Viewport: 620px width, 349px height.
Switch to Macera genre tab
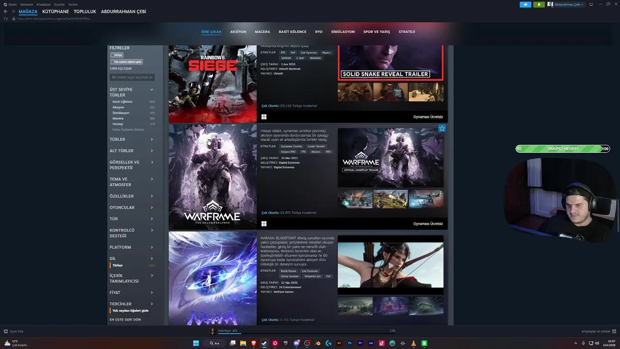[263, 32]
